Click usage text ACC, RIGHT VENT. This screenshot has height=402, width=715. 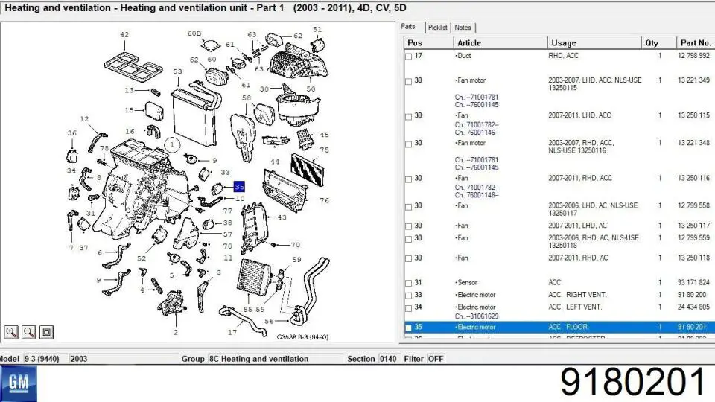pyautogui.click(x=578, y=295)
